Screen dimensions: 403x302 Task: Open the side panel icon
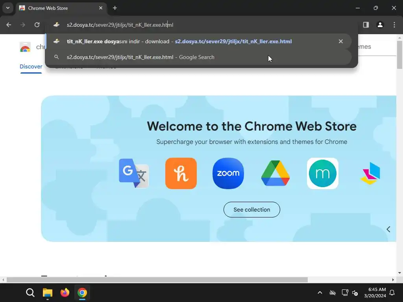366,25
